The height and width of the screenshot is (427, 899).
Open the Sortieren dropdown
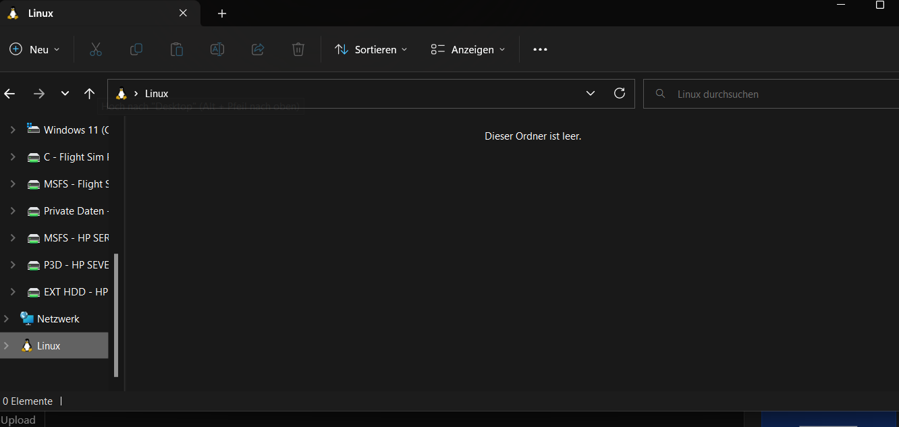click(371, 49)
